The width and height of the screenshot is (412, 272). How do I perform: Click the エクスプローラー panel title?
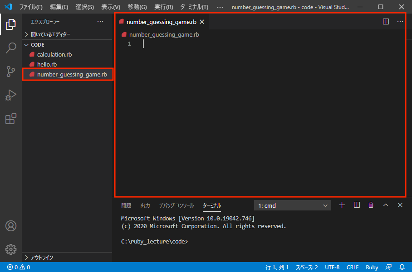click(x=45, y=22)
